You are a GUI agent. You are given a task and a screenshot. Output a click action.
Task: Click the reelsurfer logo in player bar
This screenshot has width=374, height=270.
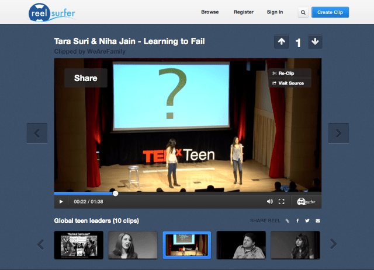306,202
